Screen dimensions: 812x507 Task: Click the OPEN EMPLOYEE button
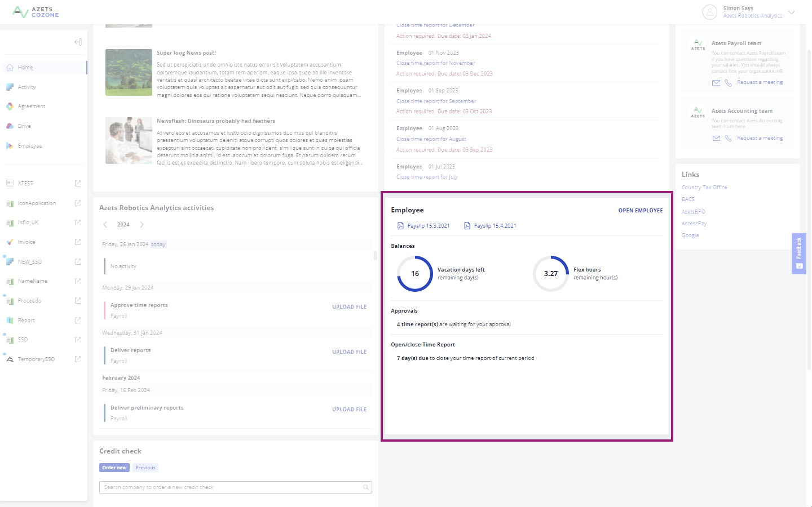(641, 210)
